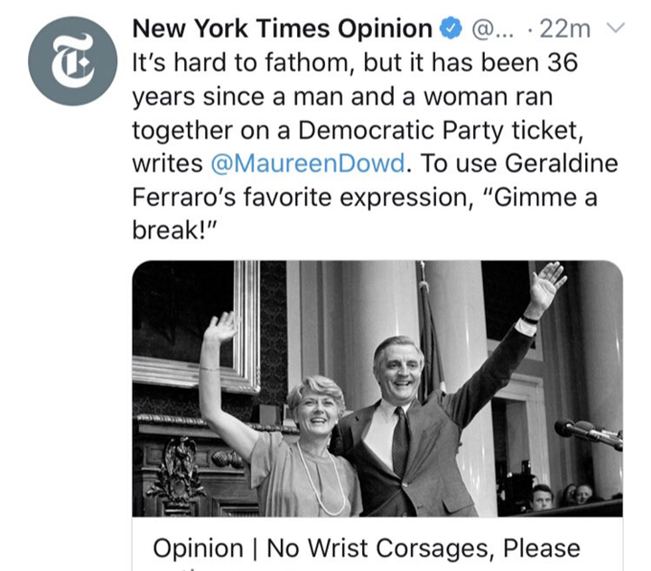
Task: Click the blue verified badge checkmark
Action: click(452, 29)
